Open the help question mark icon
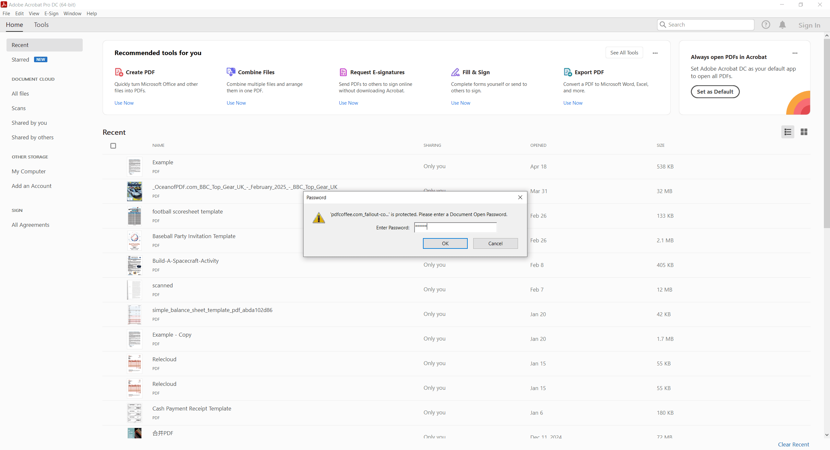The height and width of the screenshot is (450, 830). [x=766, y=25]
